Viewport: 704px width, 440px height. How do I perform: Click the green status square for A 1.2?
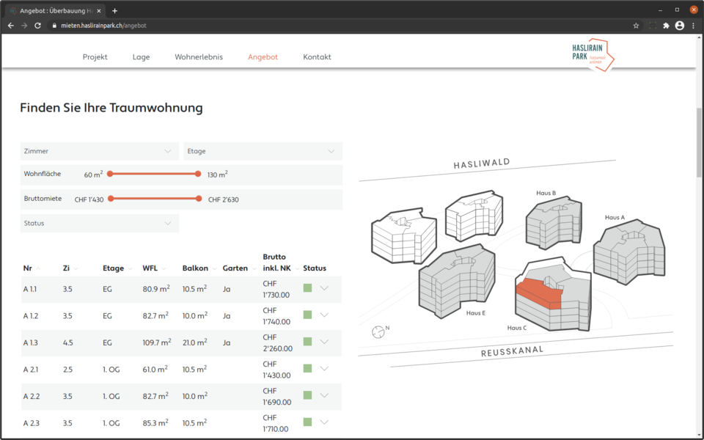pyautogui.click(x=307, y=315)
